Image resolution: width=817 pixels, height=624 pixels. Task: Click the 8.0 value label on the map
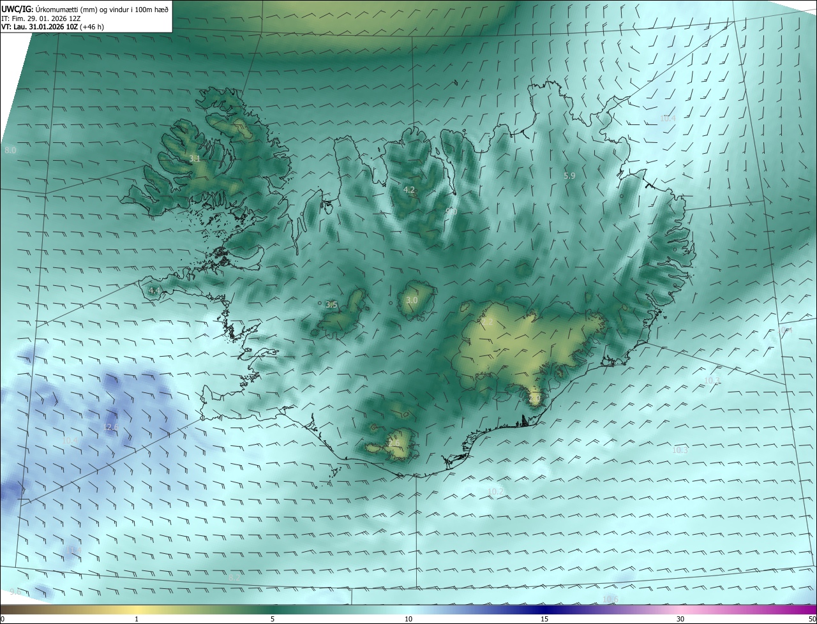pyautogui.click(x=10, y=150)
